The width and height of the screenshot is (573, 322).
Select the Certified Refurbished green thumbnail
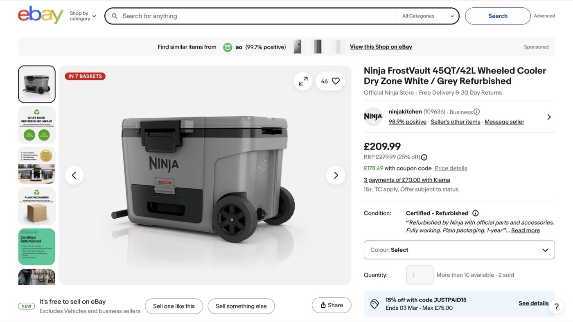coord(37,247)
